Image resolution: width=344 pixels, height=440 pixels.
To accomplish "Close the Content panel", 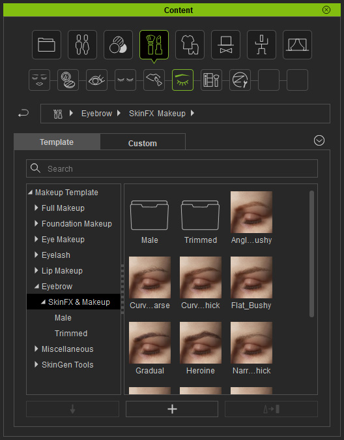I will (326, 10).
